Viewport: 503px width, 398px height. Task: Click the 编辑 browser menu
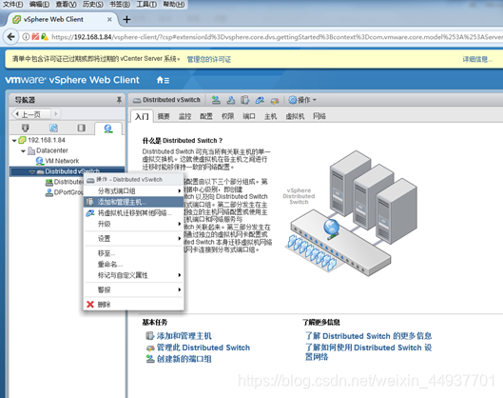click(x=39, y=4)
